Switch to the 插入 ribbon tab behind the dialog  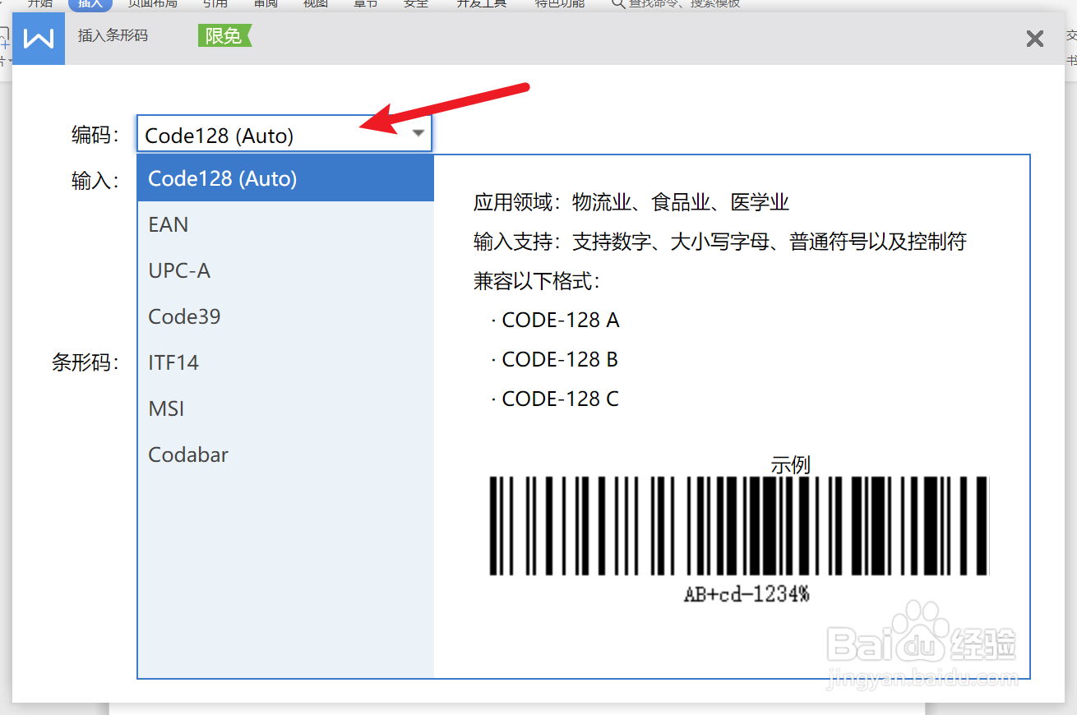(x=90, y=4)
